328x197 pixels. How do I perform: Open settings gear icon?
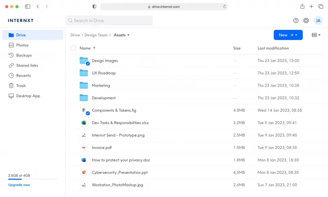[x=306, y=20]
